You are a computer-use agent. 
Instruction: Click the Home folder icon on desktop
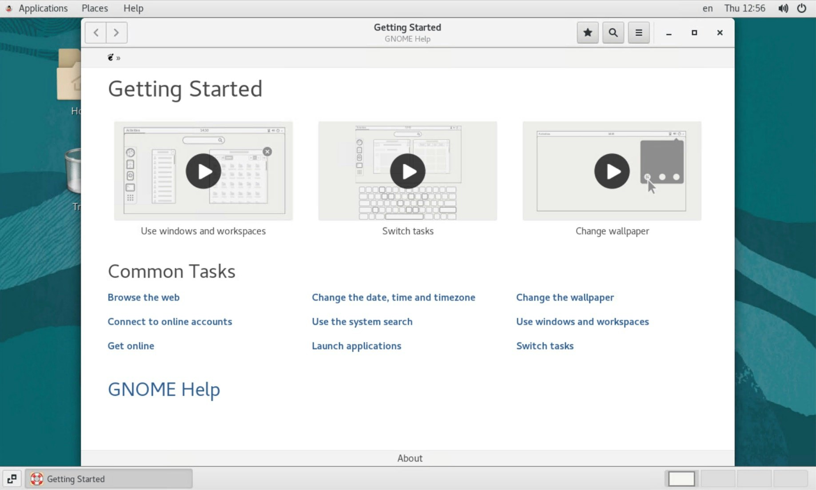coord(69,75)
